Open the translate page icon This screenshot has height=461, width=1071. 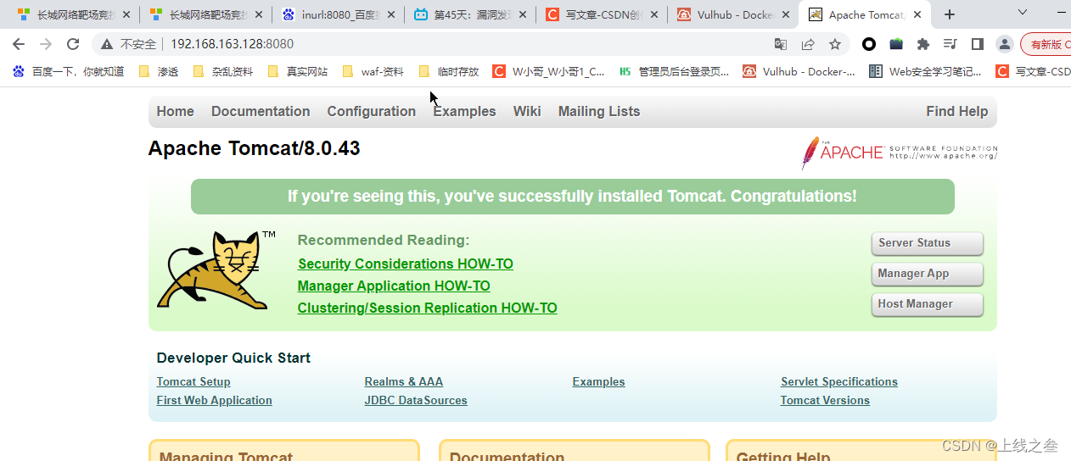781,44
